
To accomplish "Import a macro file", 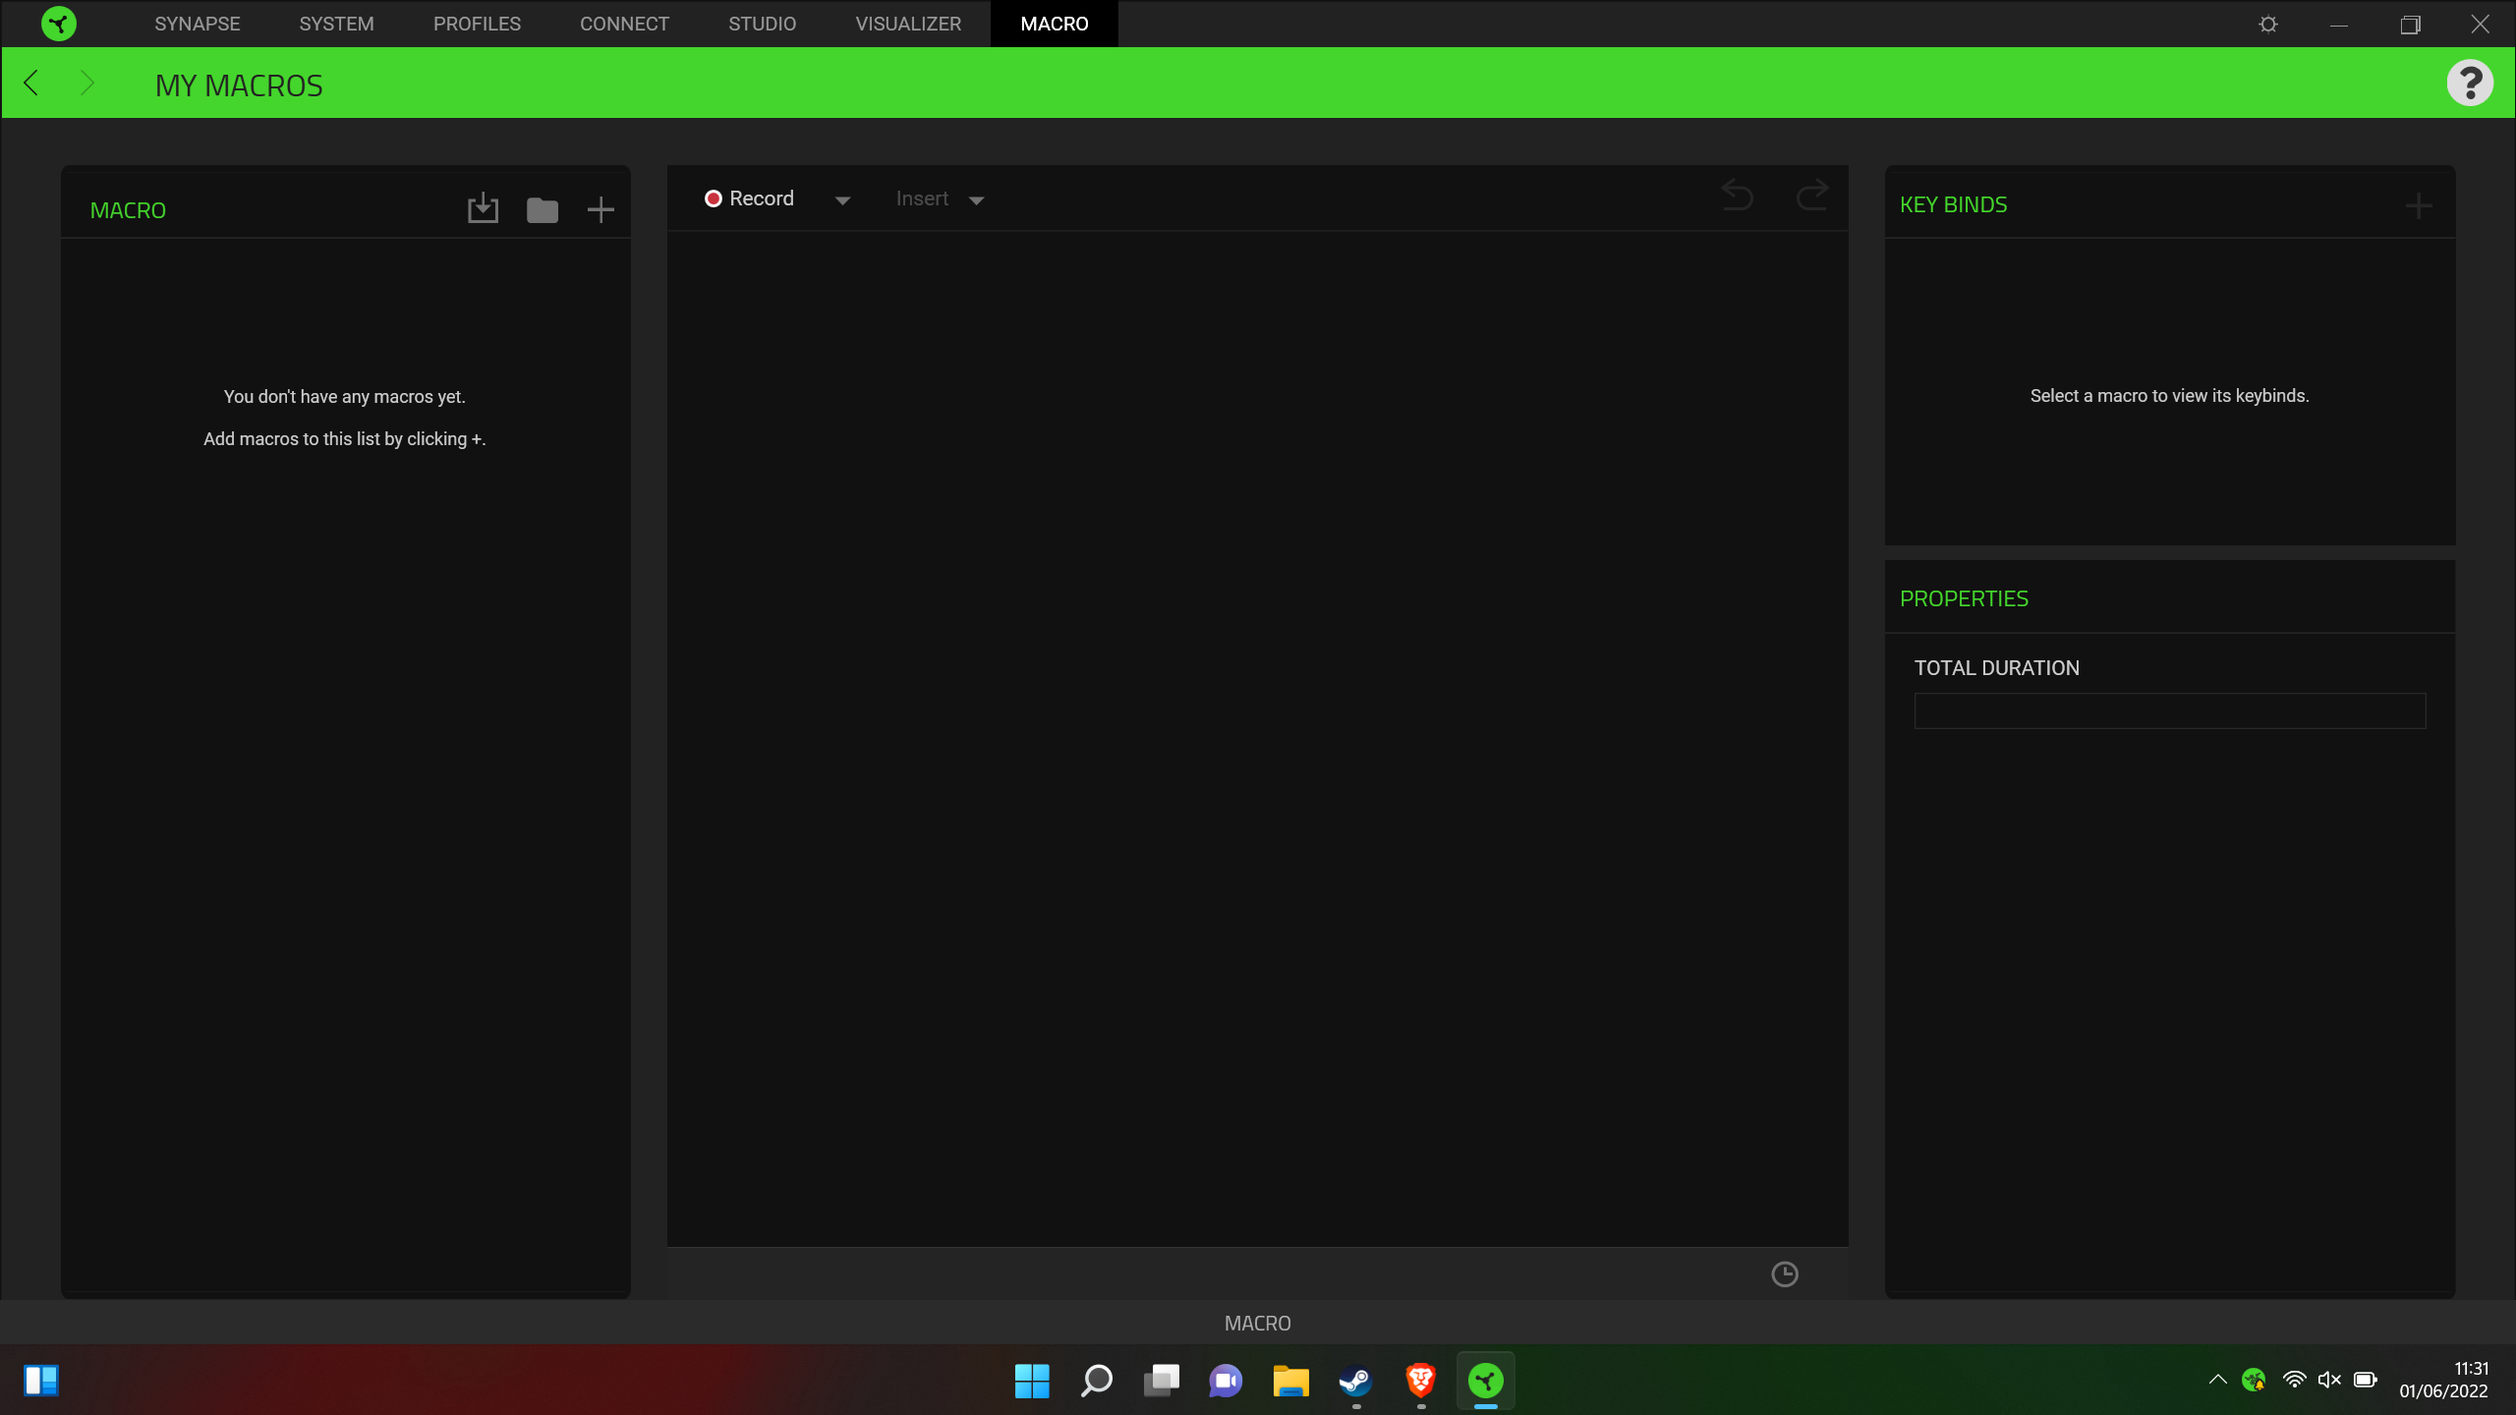I will 483,207.
